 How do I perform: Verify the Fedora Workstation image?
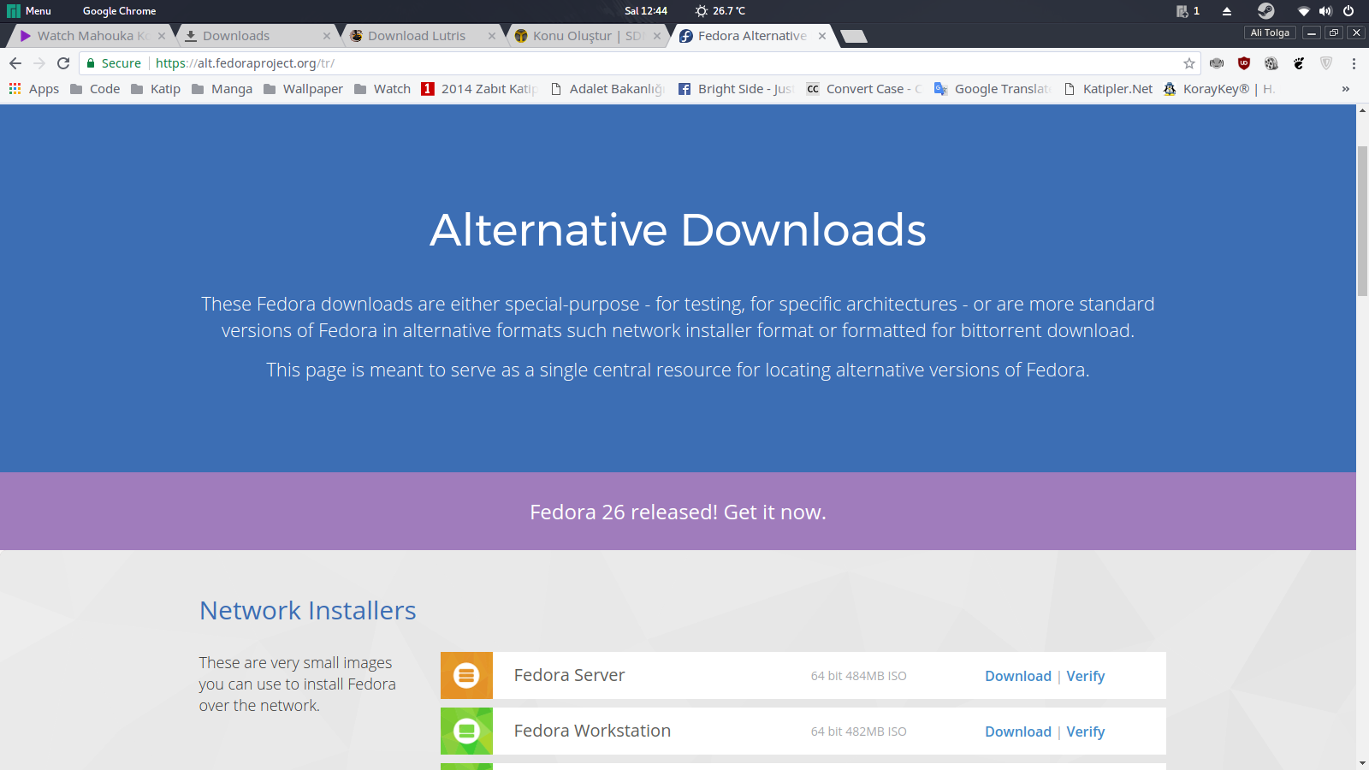click(x=1085, y=731)
